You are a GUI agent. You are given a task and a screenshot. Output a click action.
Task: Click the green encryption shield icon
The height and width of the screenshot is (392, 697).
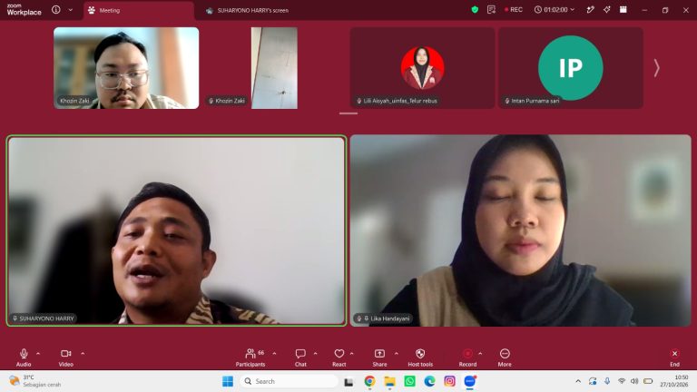click(475, 9)
